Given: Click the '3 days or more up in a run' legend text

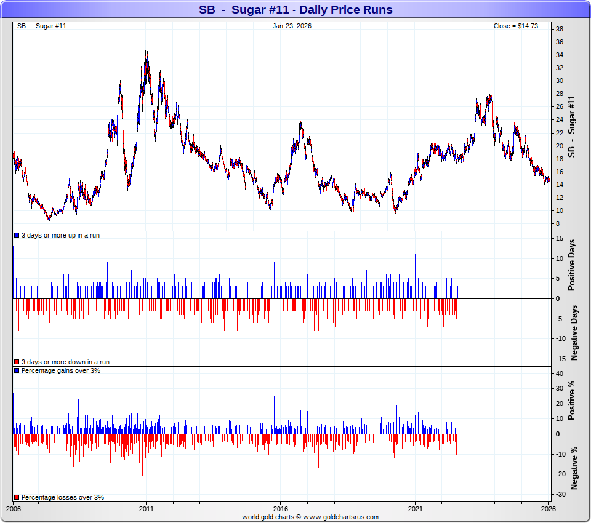Looking at the screenshot, I should tap(60, 236).
